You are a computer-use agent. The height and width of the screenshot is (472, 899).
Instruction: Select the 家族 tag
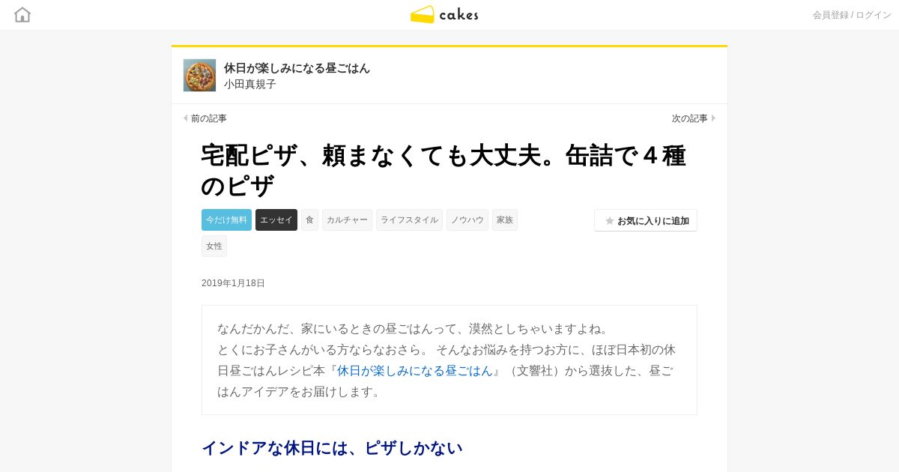pos(505,220)
